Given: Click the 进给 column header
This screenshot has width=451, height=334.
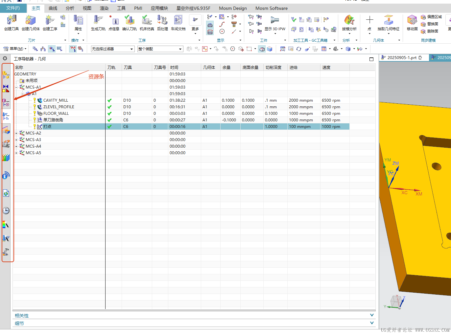Looking at the screenshot, I should [x=304, y=67].
